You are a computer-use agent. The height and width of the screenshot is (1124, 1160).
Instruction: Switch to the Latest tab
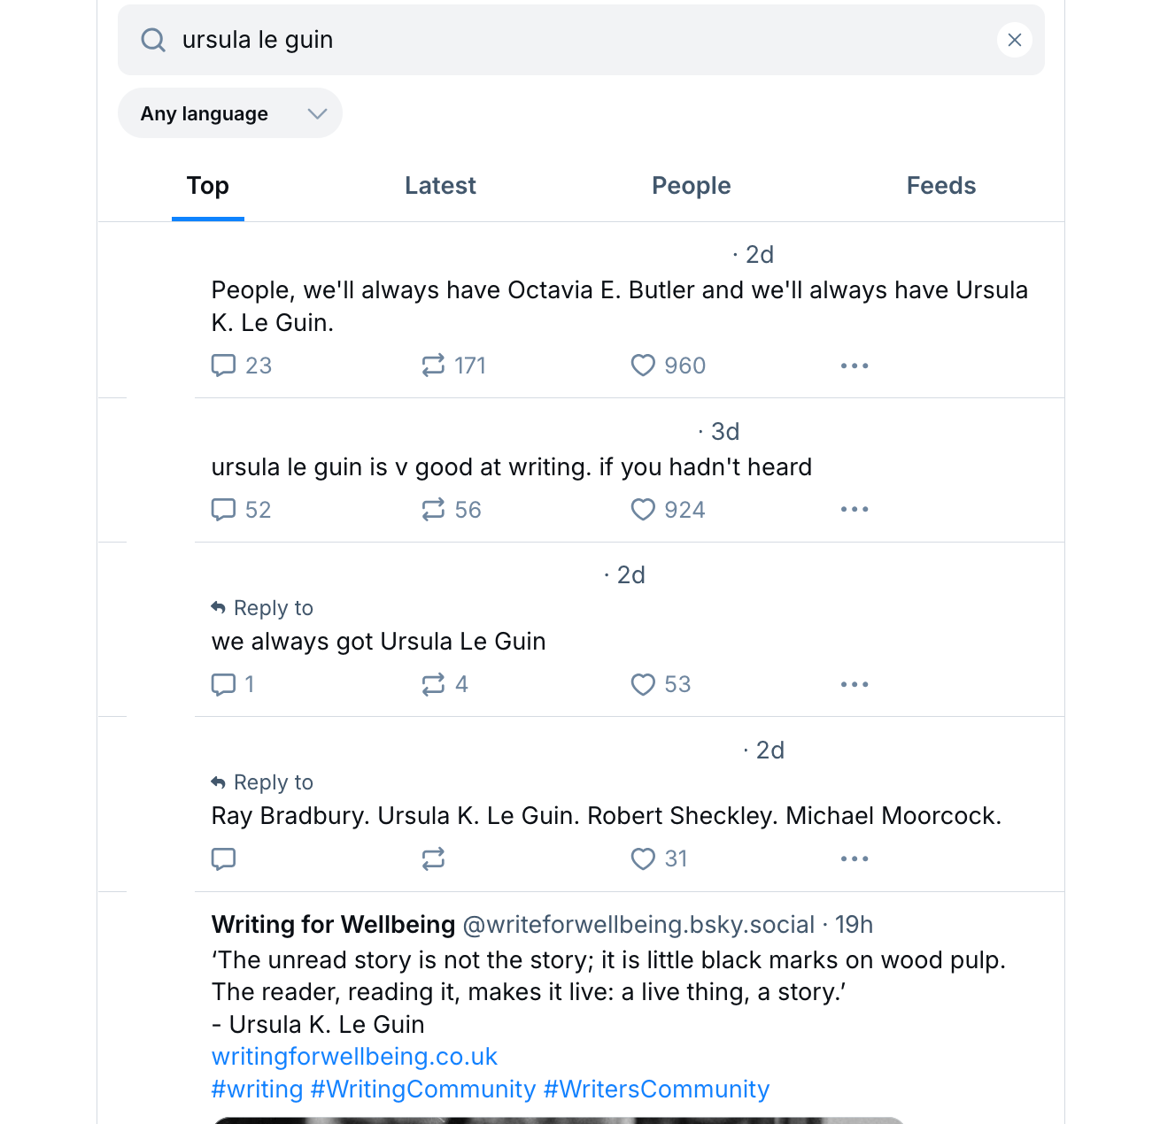[440, 186]
